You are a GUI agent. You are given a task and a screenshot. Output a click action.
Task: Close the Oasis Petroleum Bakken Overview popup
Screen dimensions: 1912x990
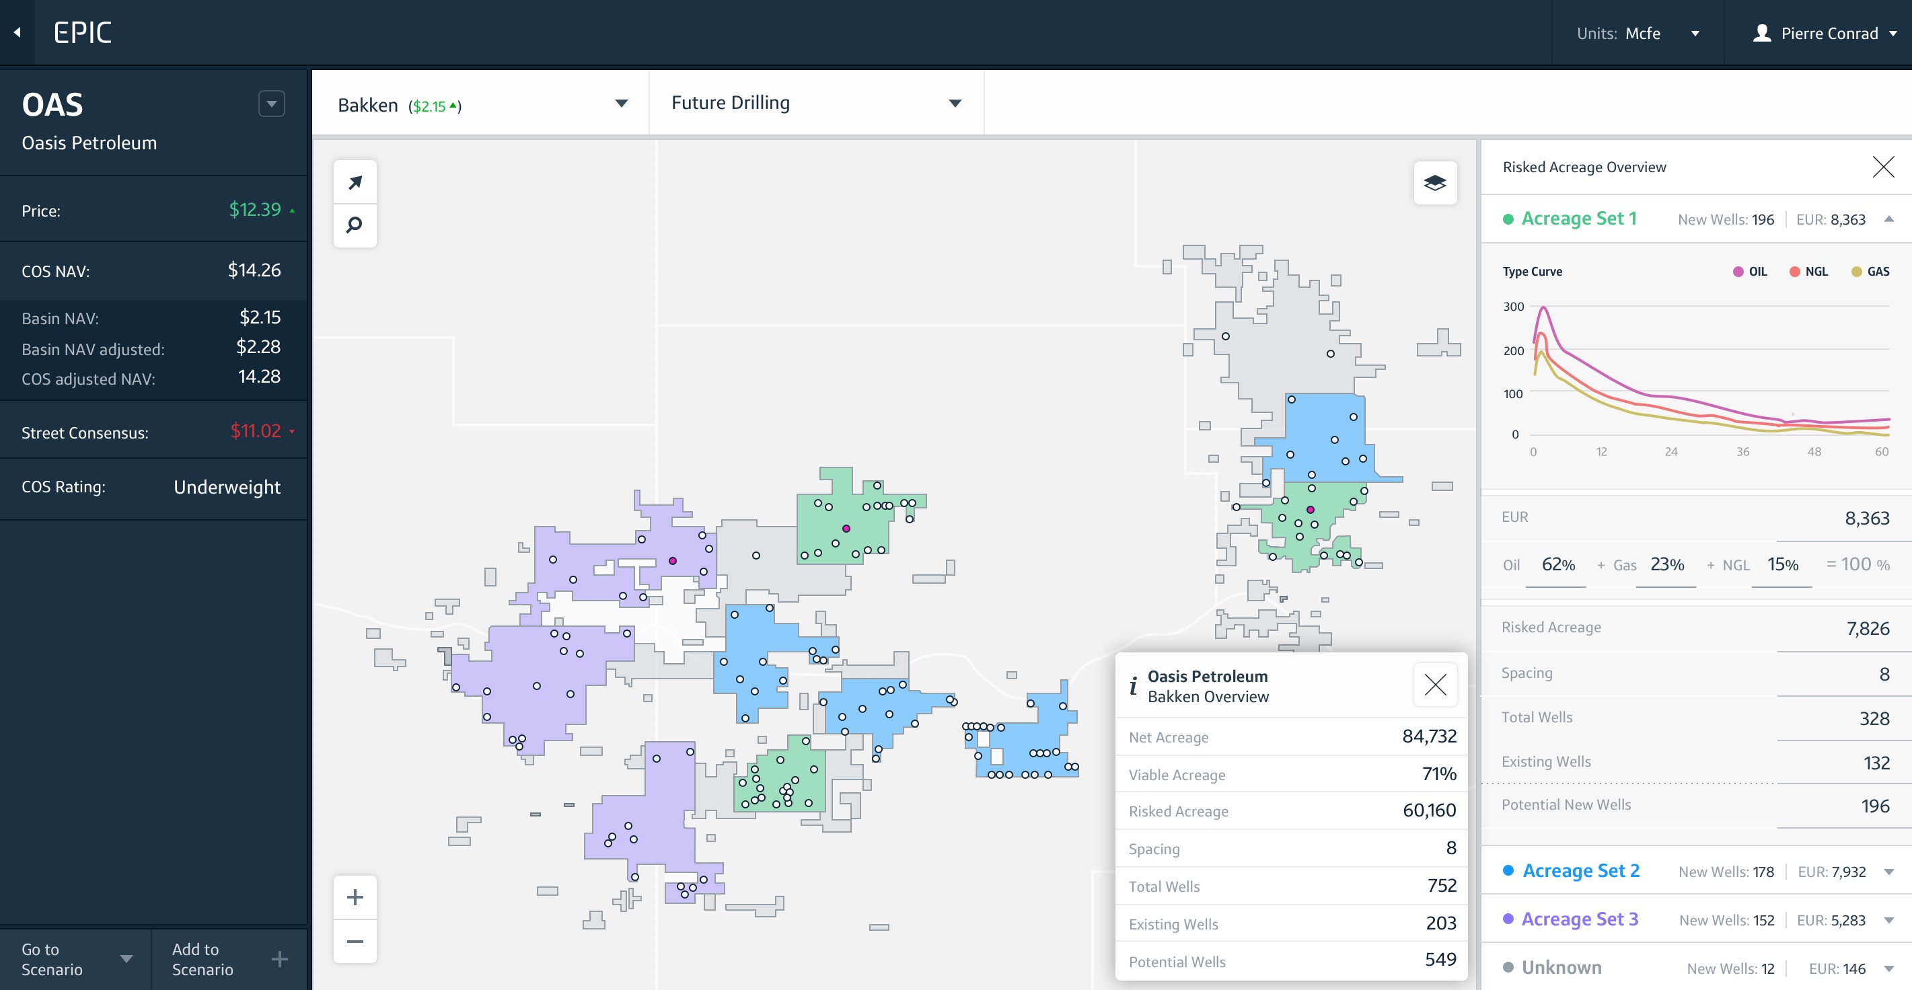click(x=1434, y=684)
